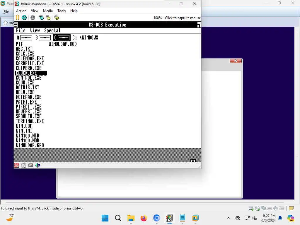Select drive A in MS-DOS Executive
This screenshot has height=225, width=300.
click(24, 38)
